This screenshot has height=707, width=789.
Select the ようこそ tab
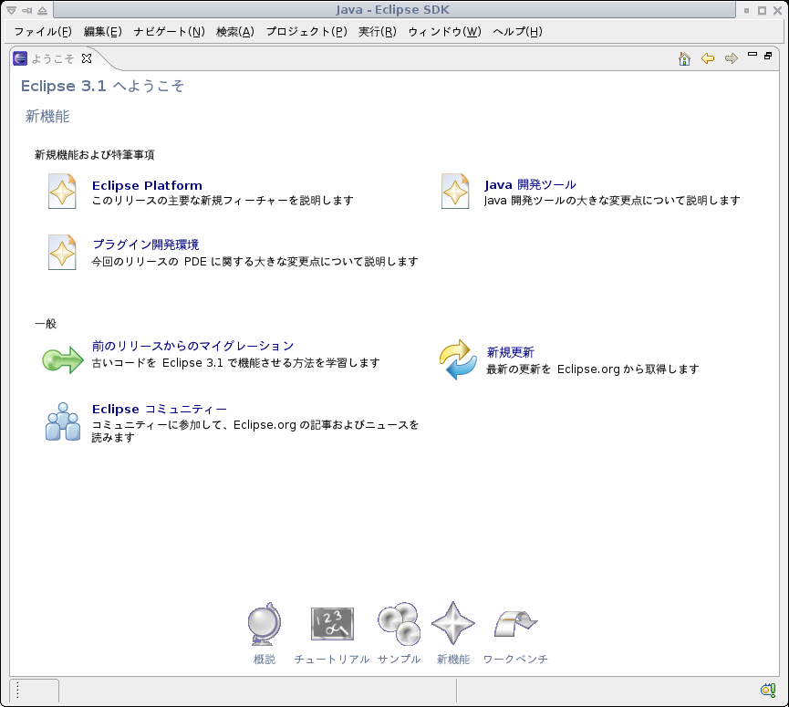click(x=53, y=59)
